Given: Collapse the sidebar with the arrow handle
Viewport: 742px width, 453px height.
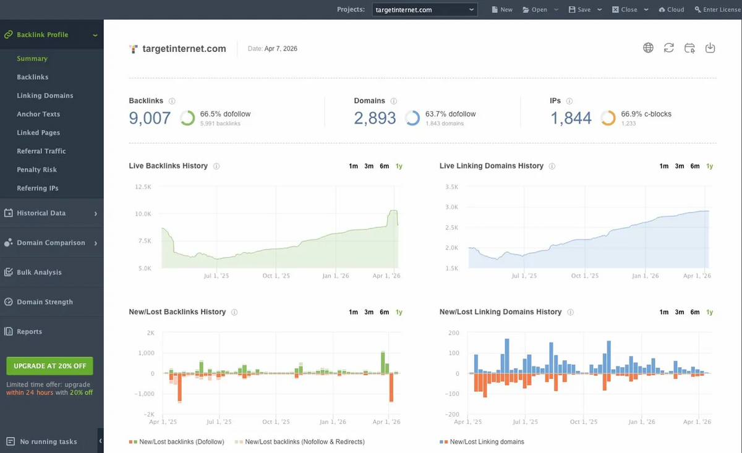Looking at the screenshot, I should coord(100,441).
